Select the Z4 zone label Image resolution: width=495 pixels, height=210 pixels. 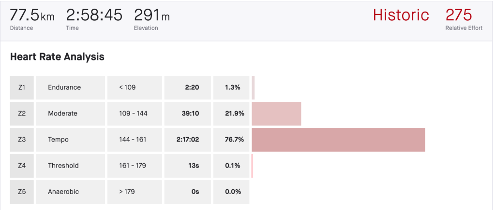point(22,166)
